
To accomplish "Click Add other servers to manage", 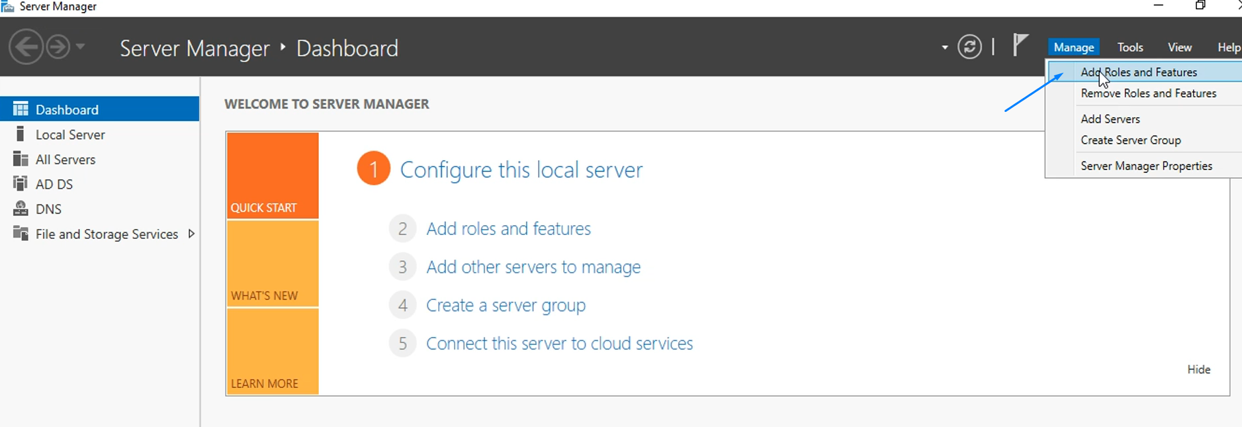I will pos(533,267).
